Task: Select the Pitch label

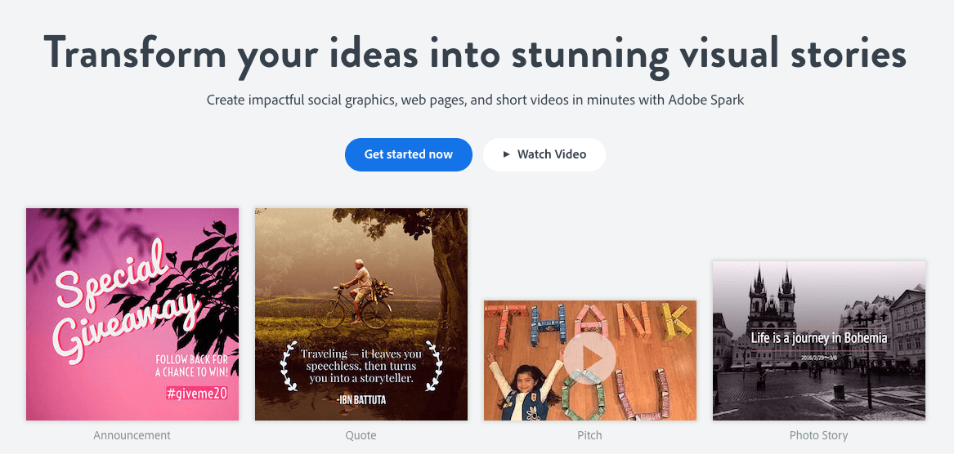Action: point(589,435)
